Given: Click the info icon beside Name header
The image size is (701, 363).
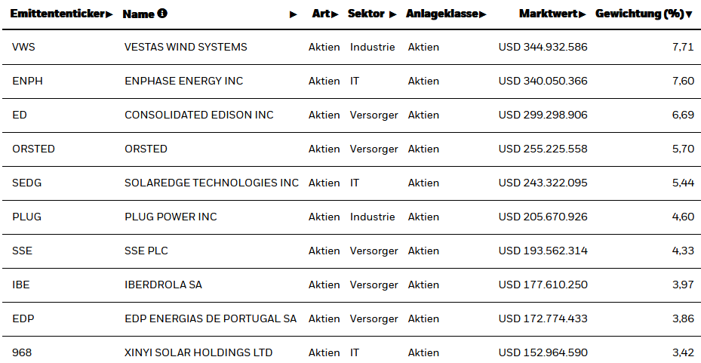Looking at the screenshot, I should click(163, 14).
